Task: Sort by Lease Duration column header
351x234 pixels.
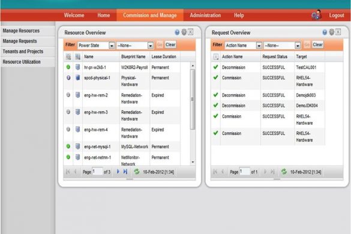Action: tap(164, 56)
